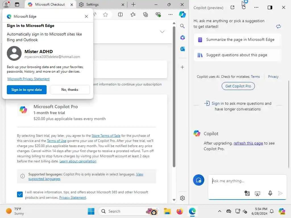Open Browser essentials heart icon

pos(158,14)
